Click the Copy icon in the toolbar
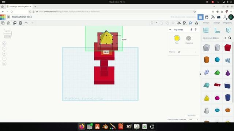Screen dimensions: 234x131 pos(3,23)
